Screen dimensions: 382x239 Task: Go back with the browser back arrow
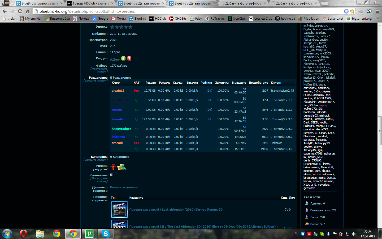pos(5,11)
